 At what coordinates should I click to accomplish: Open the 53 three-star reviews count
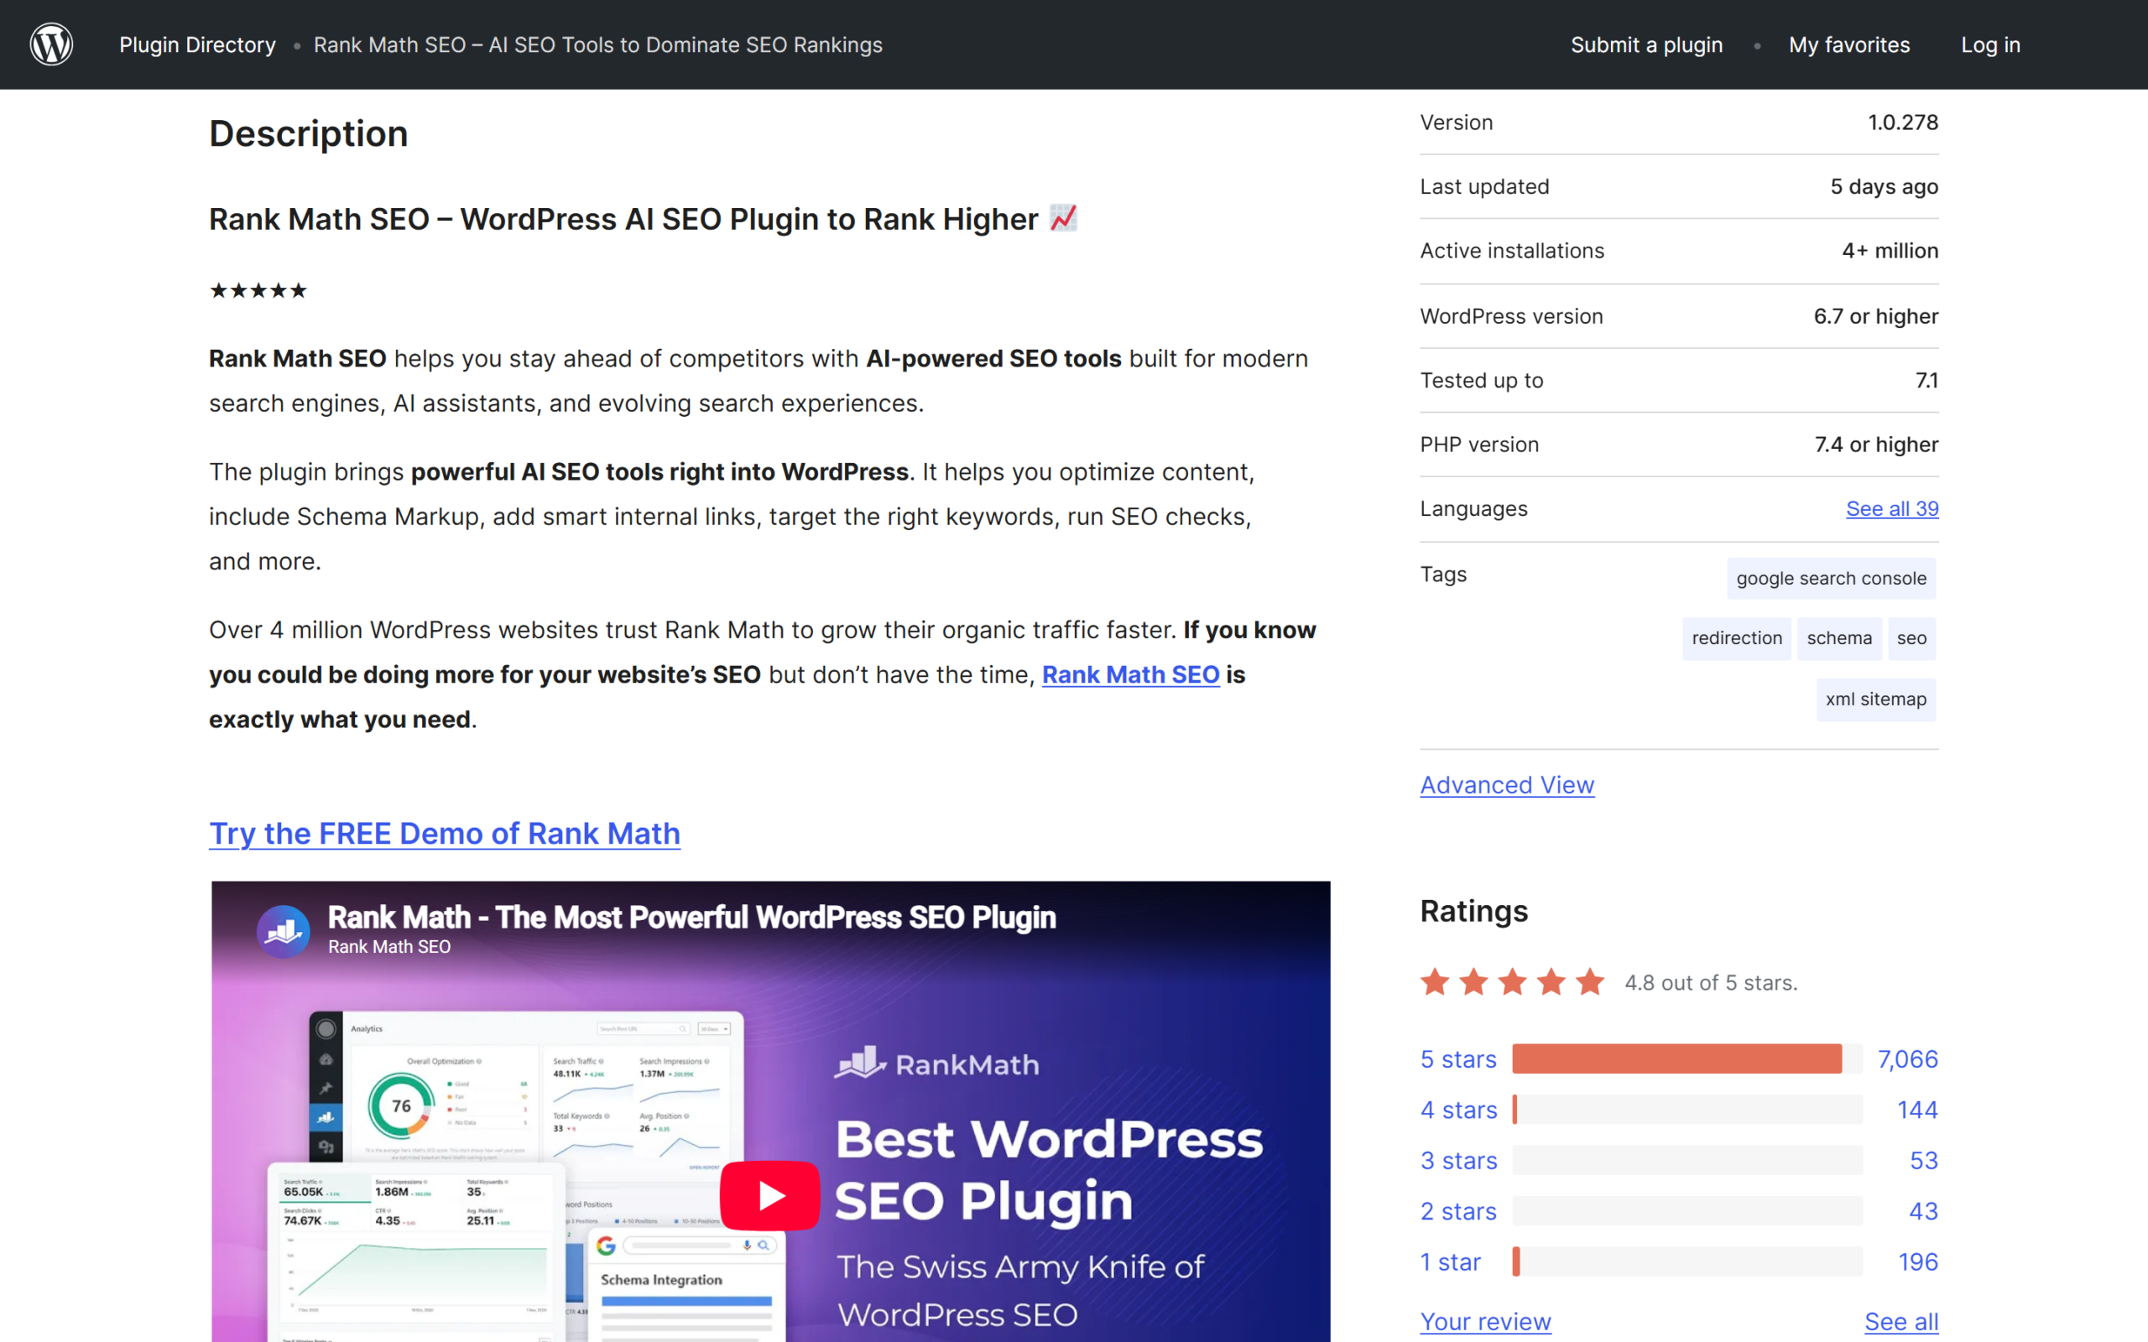[1923, 1160]
